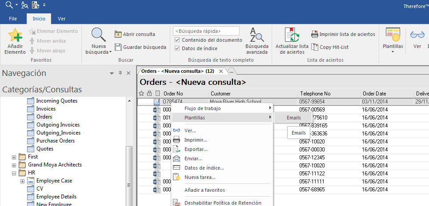Click quick access search magnifier icon
The height and width of the screenshot is (206, 429).
9,4
